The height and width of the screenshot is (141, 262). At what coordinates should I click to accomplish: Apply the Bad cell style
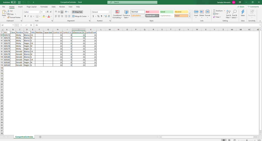tap(152, 12)
